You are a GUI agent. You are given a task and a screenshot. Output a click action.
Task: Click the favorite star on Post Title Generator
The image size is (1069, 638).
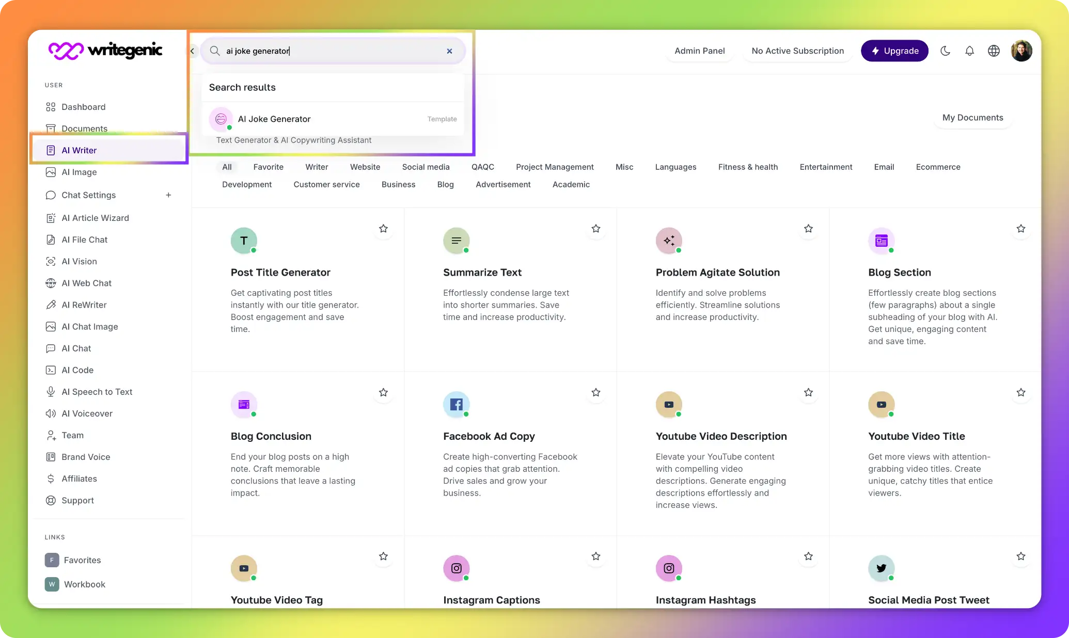tap(384, 229)
